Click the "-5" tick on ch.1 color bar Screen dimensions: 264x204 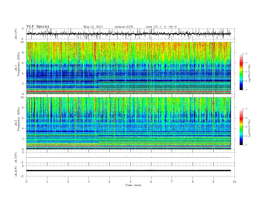(246, 72)
